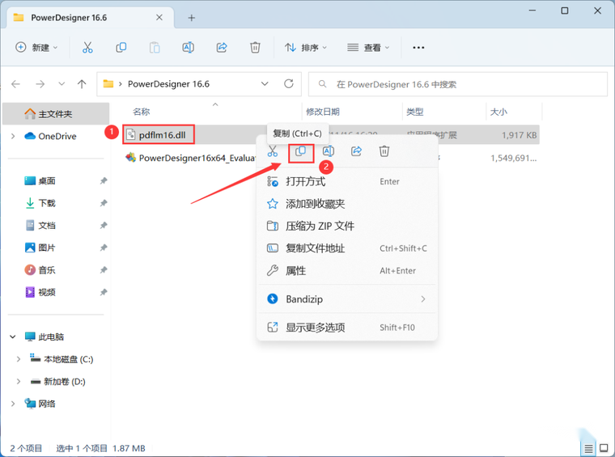The image size is (615, 457).
Task: Click 显示更多选项 menu entry
Action: pos(347,328)
